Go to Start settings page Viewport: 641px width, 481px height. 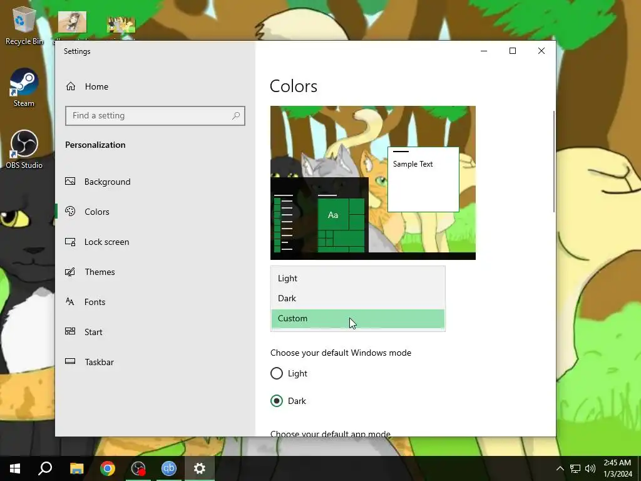[93, 332]
